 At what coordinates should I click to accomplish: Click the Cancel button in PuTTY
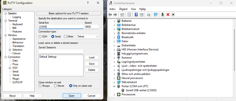pyautogui.click(x=91, y=96)
